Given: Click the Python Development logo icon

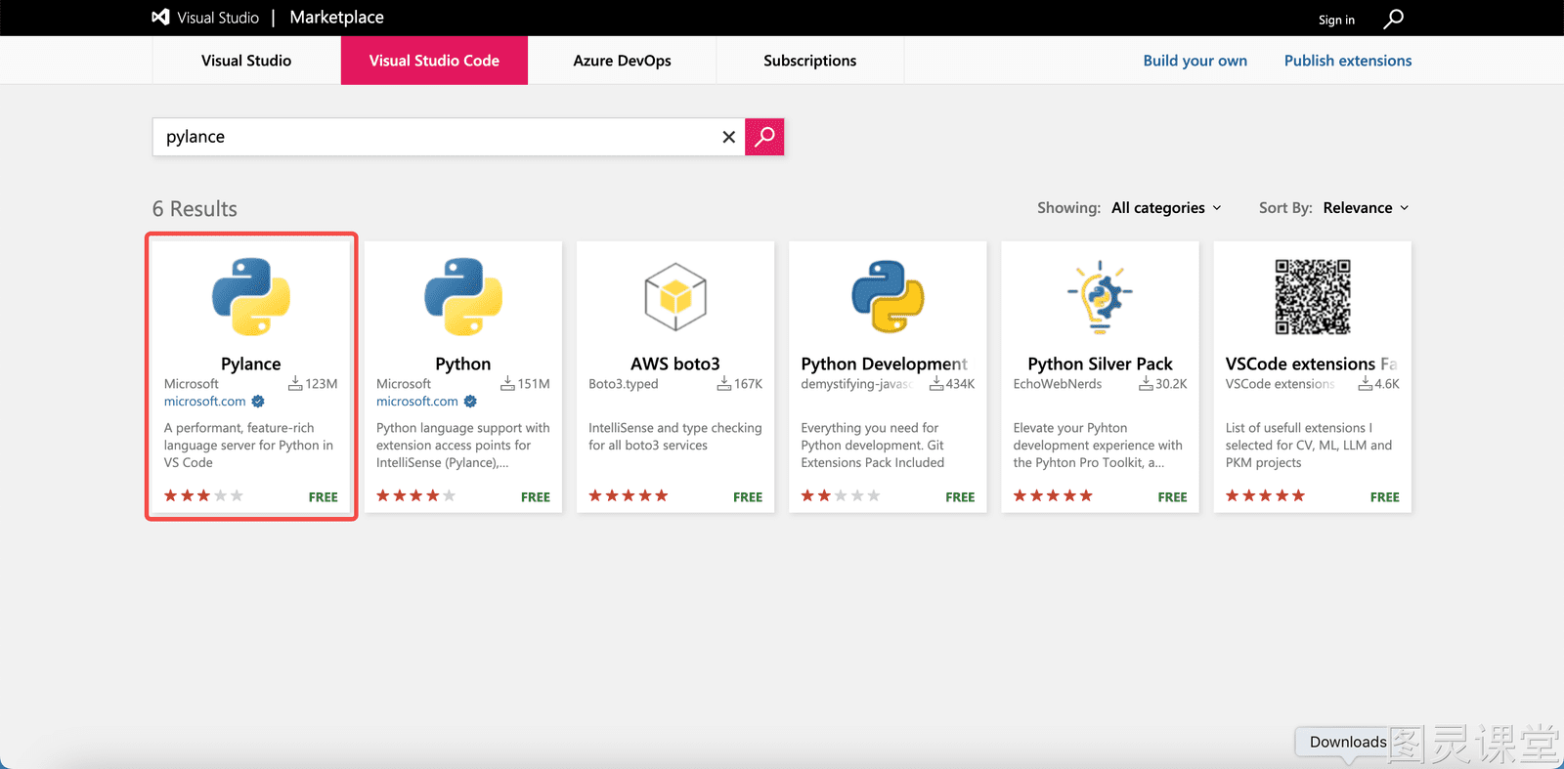Looking at the screenshot, I should point(888,297).
